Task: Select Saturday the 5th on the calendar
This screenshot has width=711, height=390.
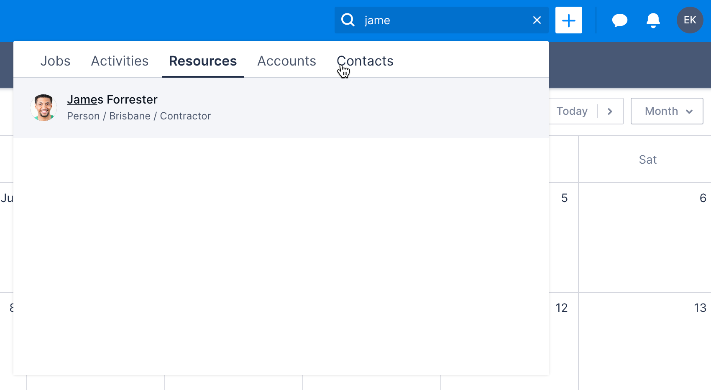Action: (x=564, y=198)
